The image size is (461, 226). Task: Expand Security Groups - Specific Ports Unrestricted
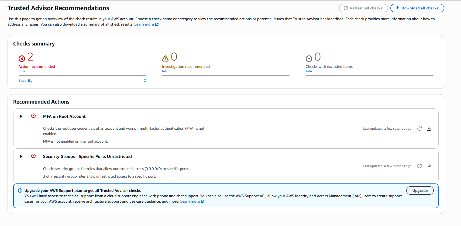click(x=21, y=156)
